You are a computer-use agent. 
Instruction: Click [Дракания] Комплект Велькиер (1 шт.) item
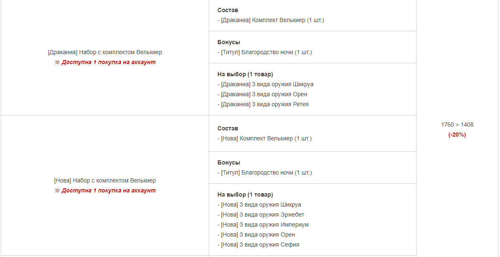pyautogui.click(x=271, y=20)
